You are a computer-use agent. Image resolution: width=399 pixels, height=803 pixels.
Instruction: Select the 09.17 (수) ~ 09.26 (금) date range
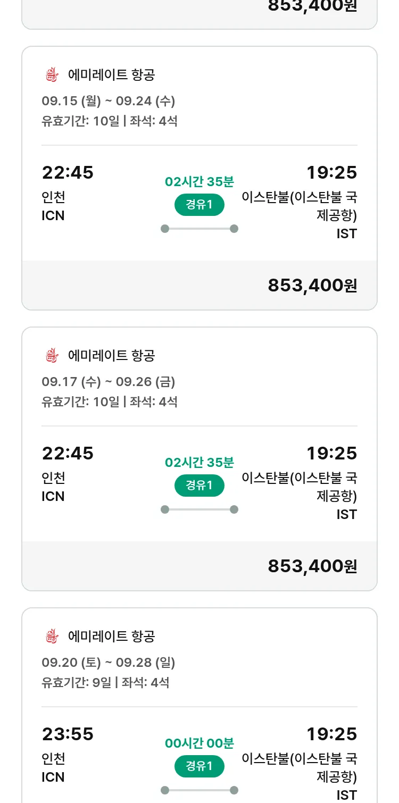tap(109, 382)
